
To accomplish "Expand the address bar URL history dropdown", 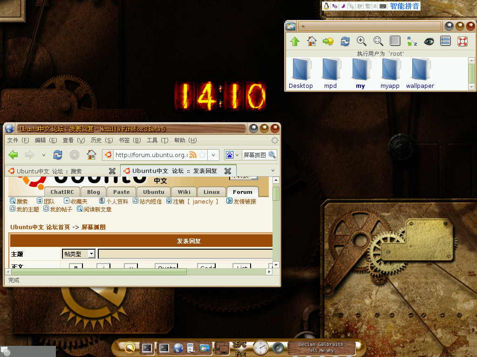I will [213, 155].
